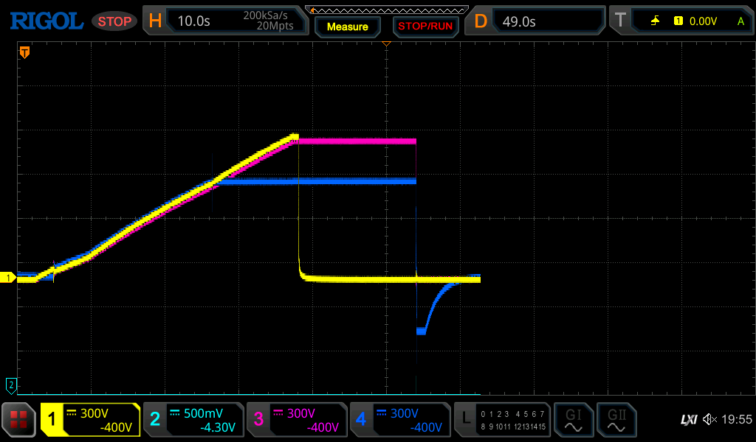This screenshot has height=442, width=756.
Task: Click the channel 2 ground level marker
Action: [x=11, y=385]
